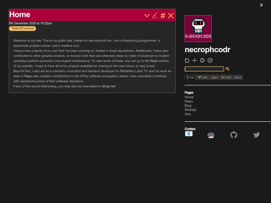
Task: Edit the Home tiddler with the pencil icon
Action: (x=155, y=16)
